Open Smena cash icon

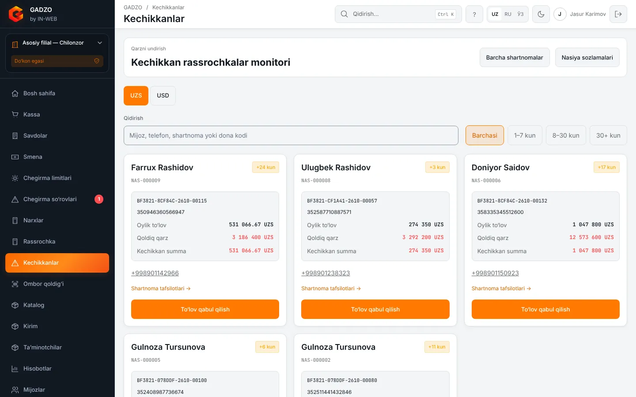coord(15,157)
